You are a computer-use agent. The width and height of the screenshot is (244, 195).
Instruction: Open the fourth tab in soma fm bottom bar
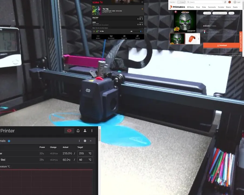138,37
